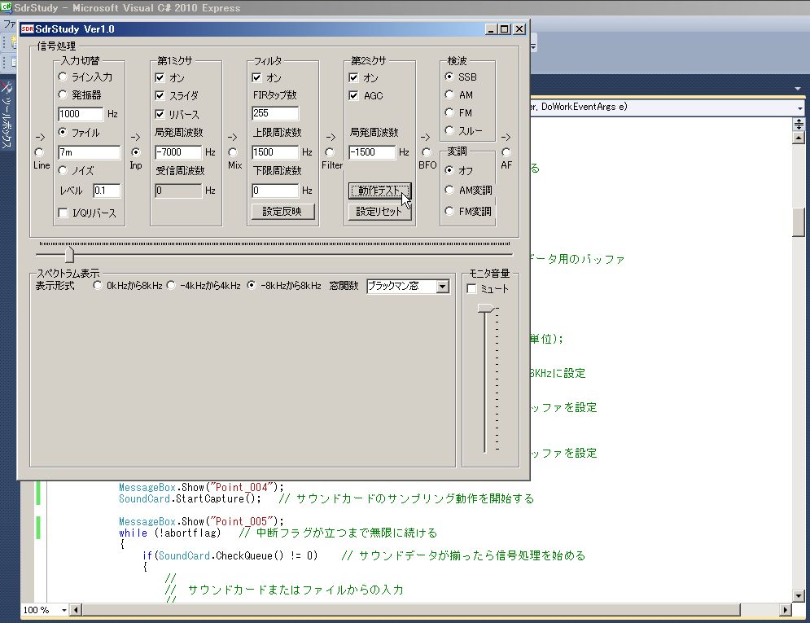Click file name field showing 7m
This screenshot has width=810, height=623.
point(90,152)
